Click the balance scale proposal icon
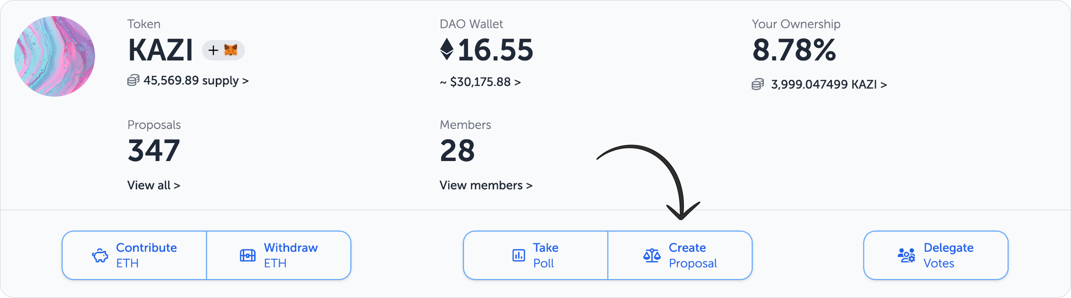The width and height of the screenshot is (1071, 298). pyautogui.click(x=652, y=255)
